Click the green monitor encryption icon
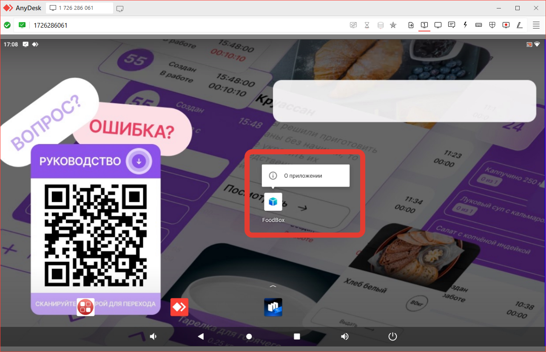Screen dimensions: 546x352 click(x=22, y=25)
